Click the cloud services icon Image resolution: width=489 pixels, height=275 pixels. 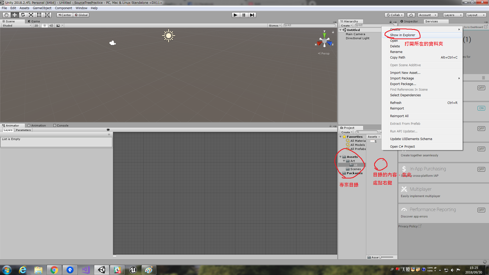click(x=411, y=15)
